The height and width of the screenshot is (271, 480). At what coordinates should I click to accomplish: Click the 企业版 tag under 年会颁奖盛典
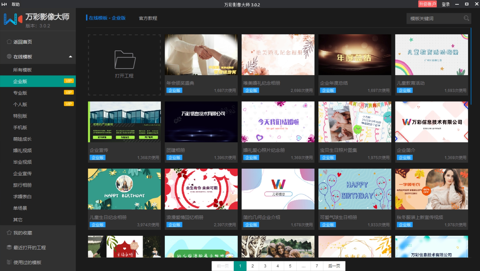[x=174, y=90]
